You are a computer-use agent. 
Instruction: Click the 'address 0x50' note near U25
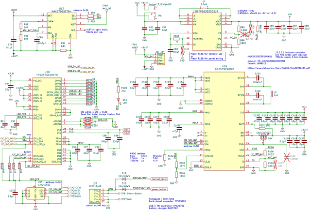(x=53, y=182)
